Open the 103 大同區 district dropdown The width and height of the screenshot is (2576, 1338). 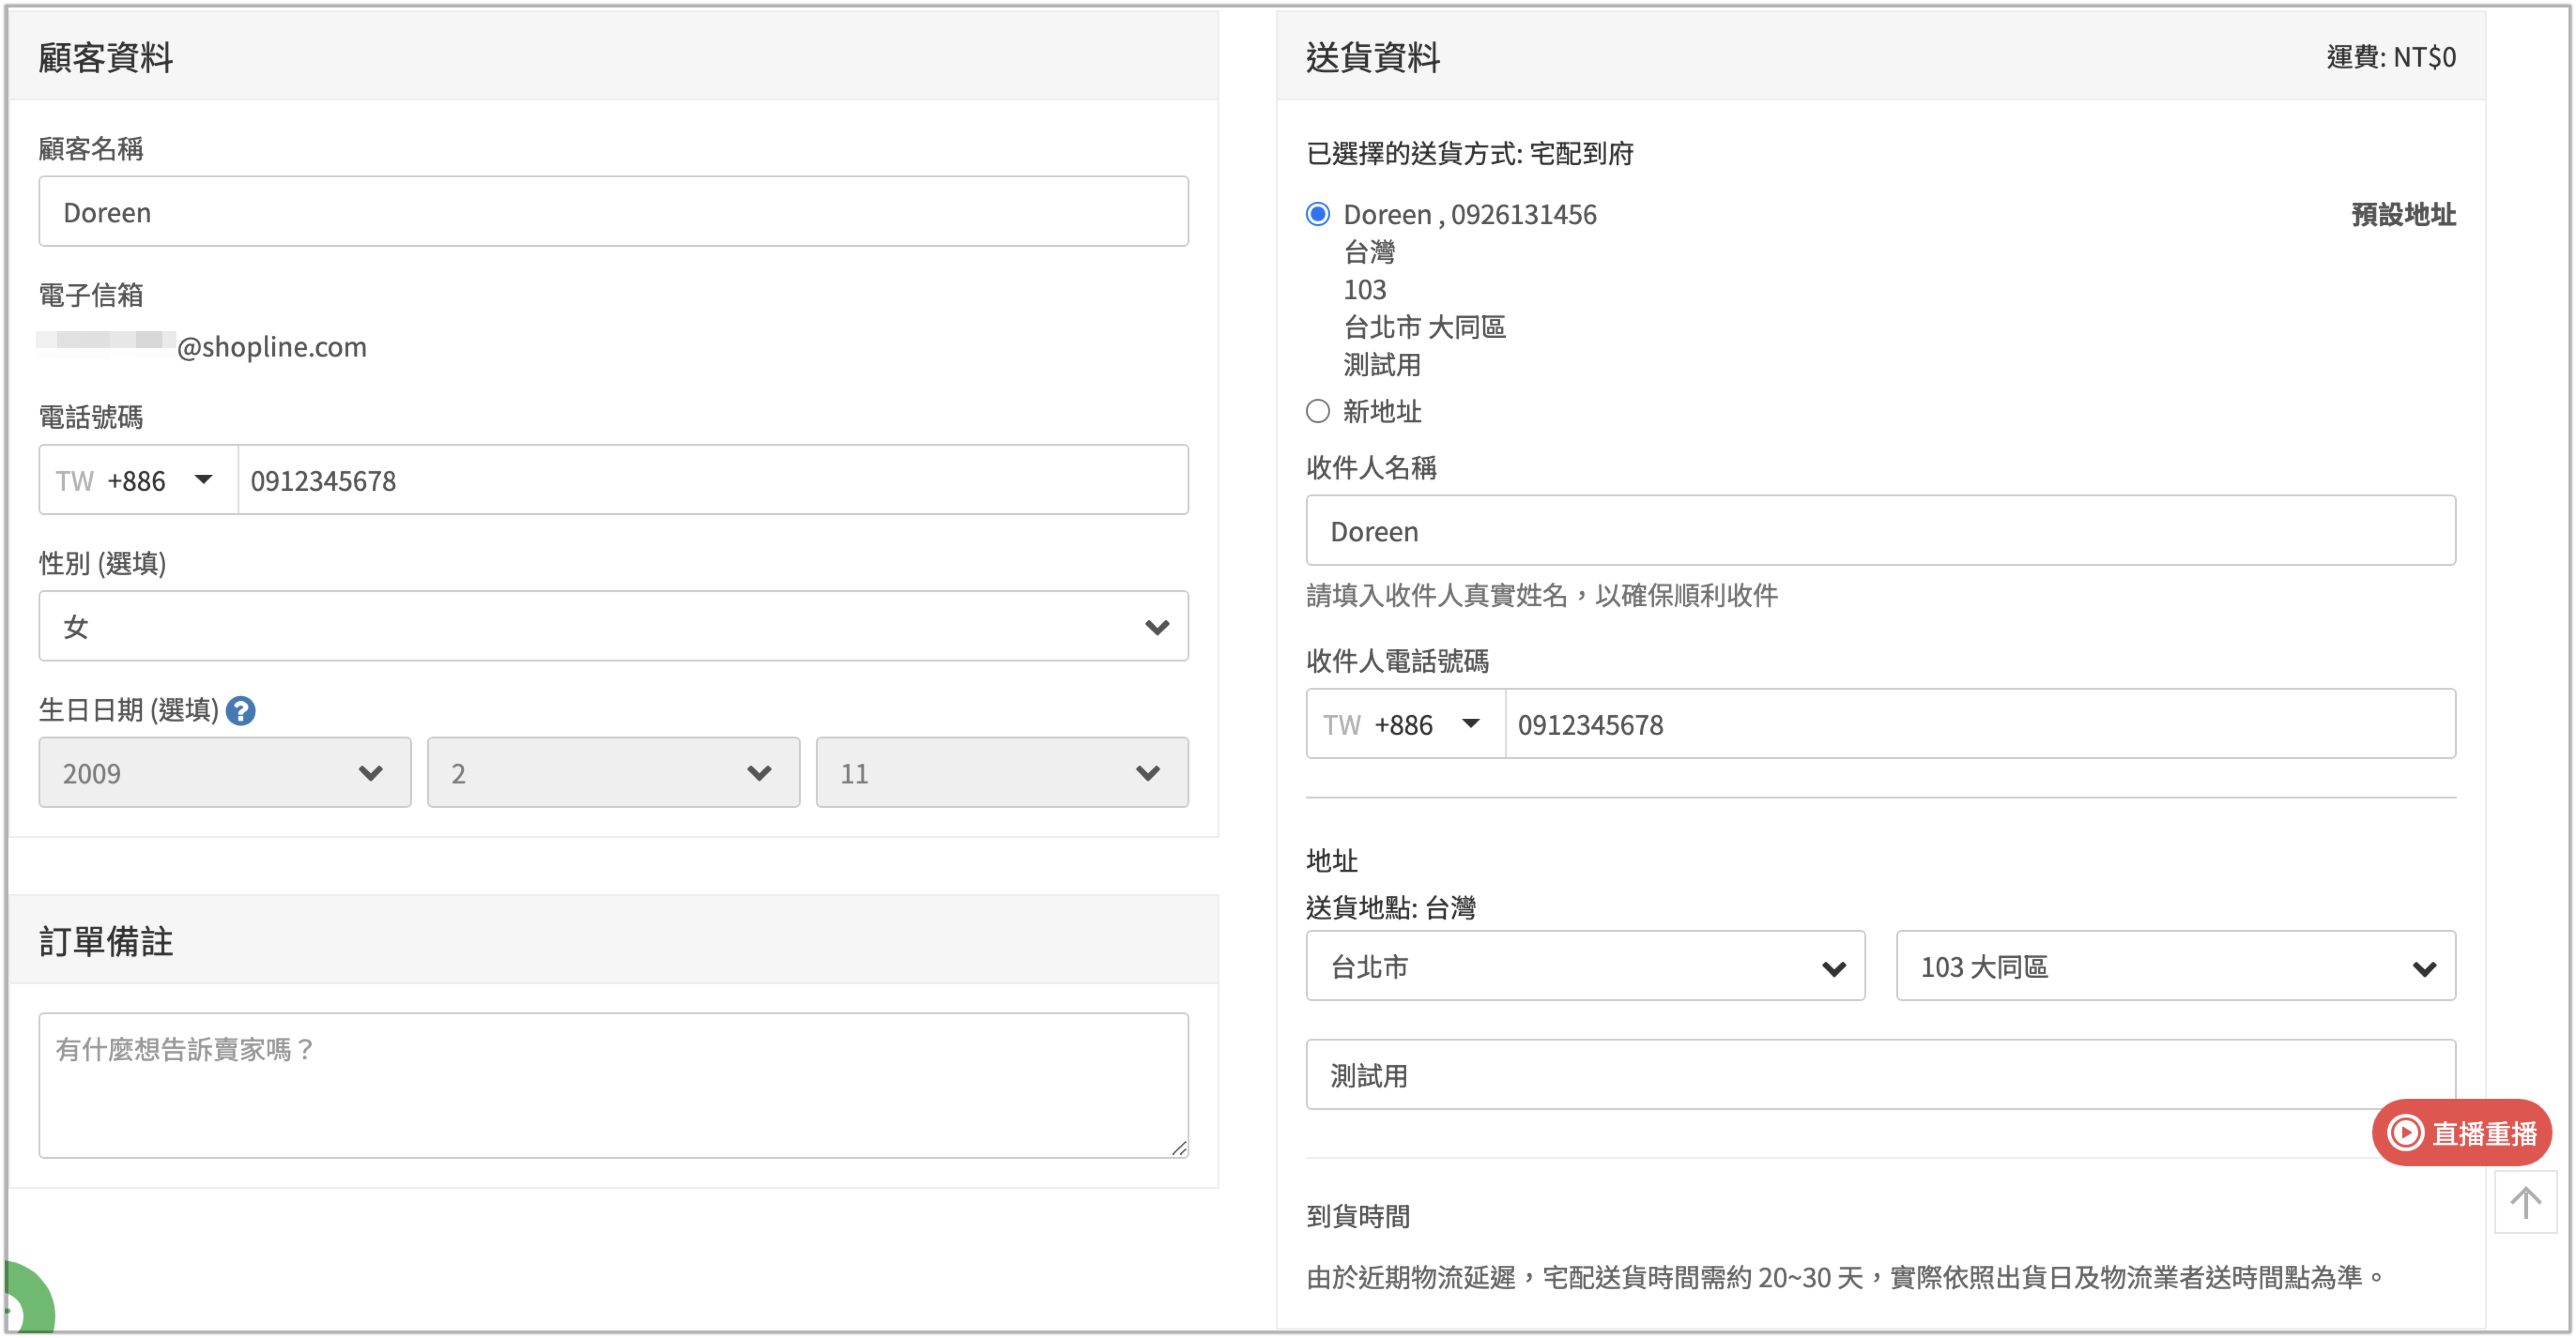click(2175, 966)
